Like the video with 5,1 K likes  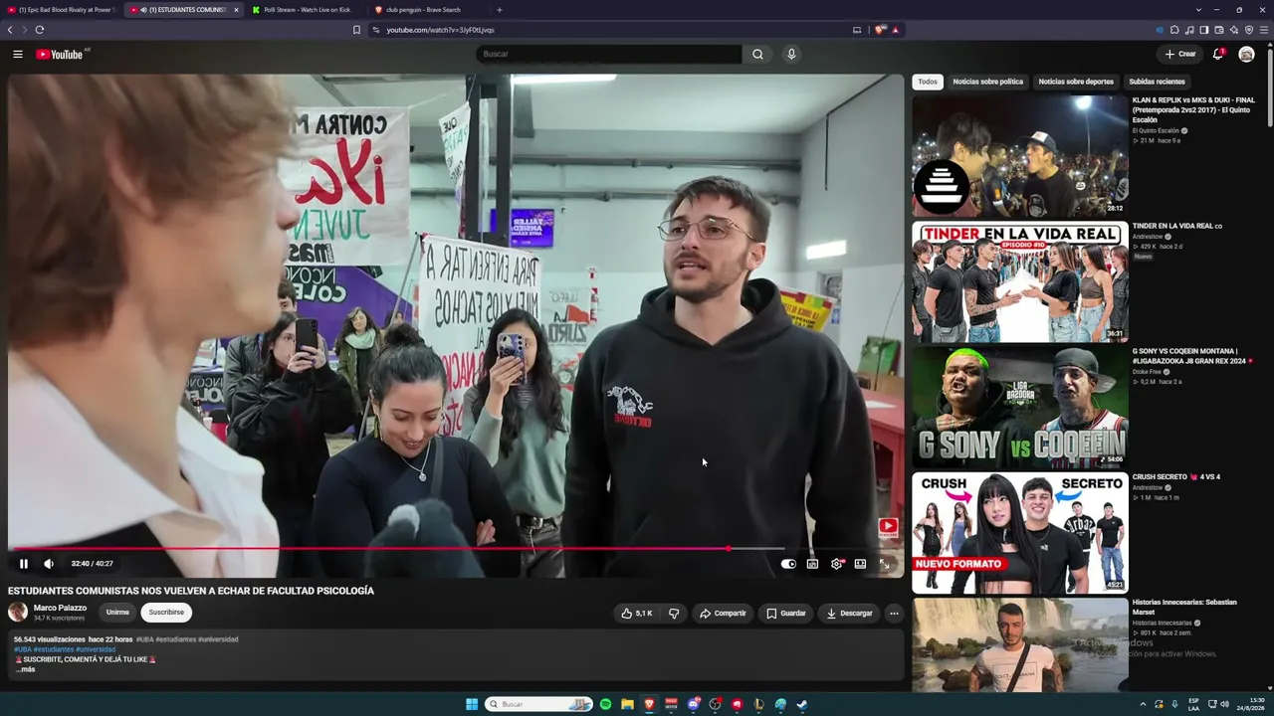pos(636,614)
